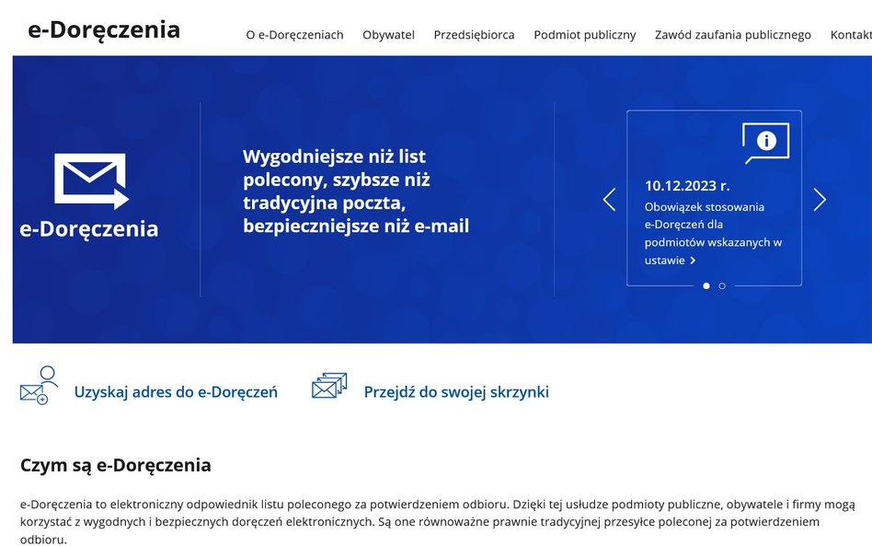872x546 pixels.
Task: Open the Obowiązek stosowania e-Doręczeń news link
Action: click(x=714, y=233)
